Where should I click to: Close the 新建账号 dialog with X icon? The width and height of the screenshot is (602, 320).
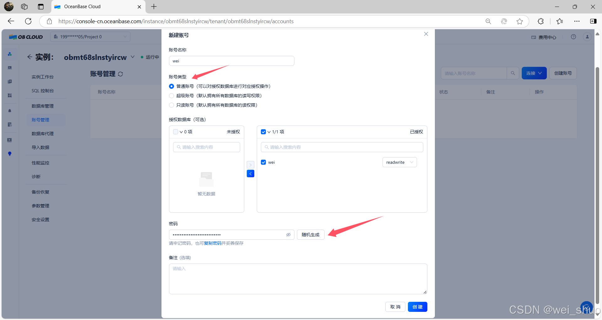coord(426,34)
